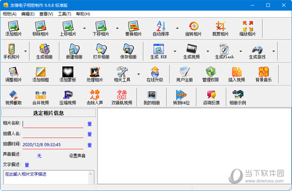Open the 调整相片 adjust photo tool

pyautogui.click(x=14, y=74)
